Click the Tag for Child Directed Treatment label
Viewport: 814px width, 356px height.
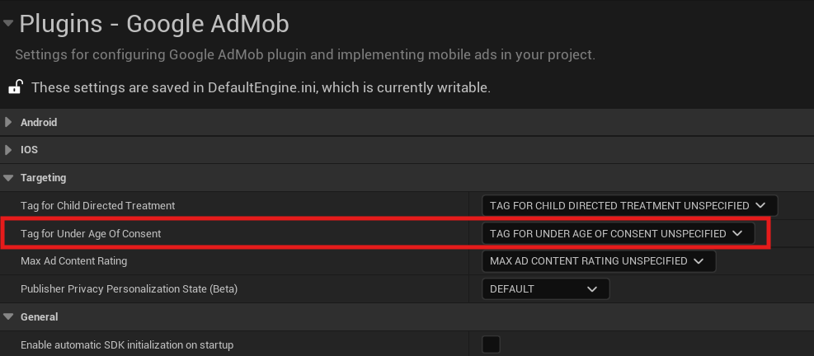tap(97, 205)
